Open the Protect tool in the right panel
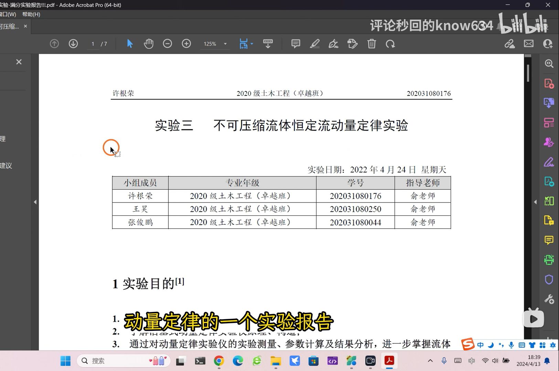This screenshot has height=371, width=559. pyautogui.click(x=549, y=279)
